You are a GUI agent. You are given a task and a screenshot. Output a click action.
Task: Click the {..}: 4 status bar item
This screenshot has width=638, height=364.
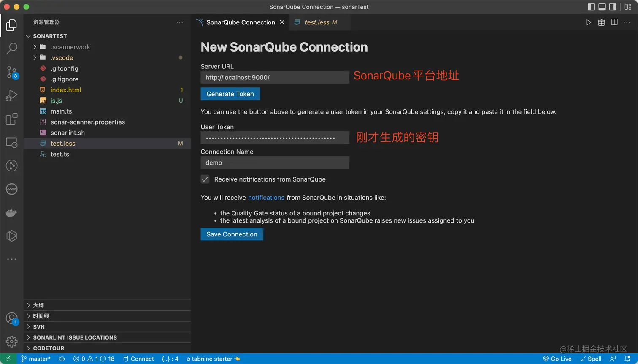(x=170, y=359)
